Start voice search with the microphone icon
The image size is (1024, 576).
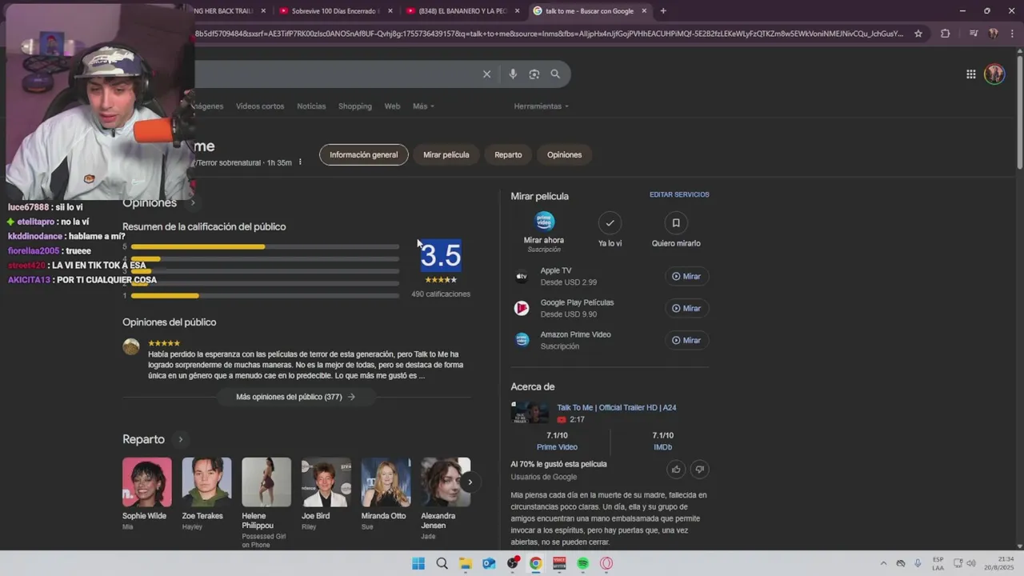[513, 74]
